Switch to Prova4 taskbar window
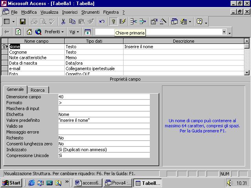The image size is (251, 188). click(118, 183)
